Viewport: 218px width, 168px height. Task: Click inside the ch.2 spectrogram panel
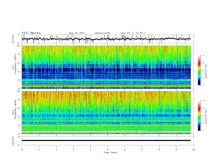click(x=106, y=113)
